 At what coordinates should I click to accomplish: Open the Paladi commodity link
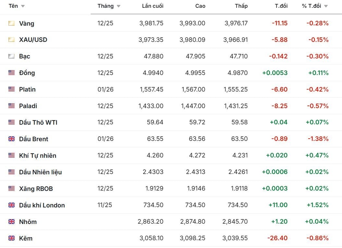(28, 106)
